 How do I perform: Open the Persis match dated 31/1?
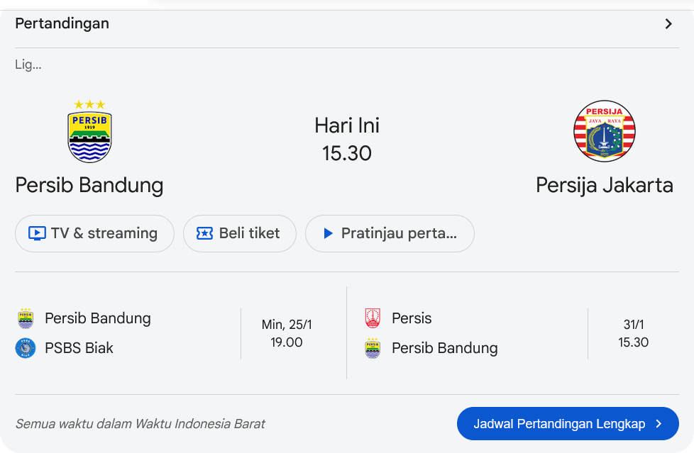point(633,333)
